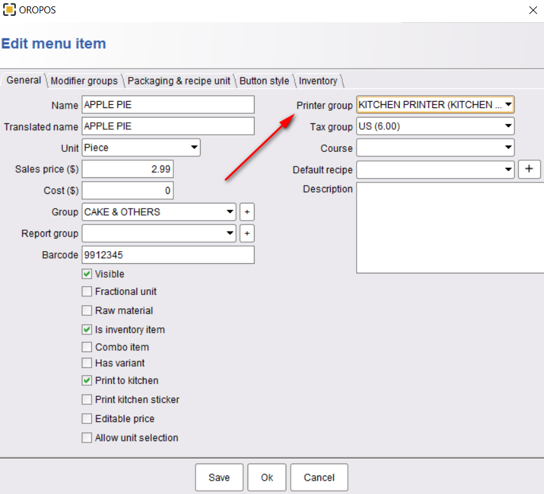Expand the Course dropdown
544x494 pixels.
click(435, 148)
